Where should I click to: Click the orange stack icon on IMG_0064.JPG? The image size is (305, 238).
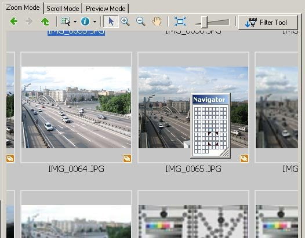tap(127, 158)
